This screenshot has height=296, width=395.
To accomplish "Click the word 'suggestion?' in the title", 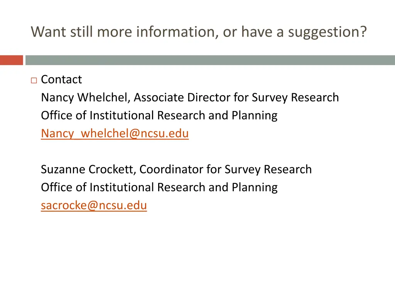I will pyautogui.click(x=327, y=32).
